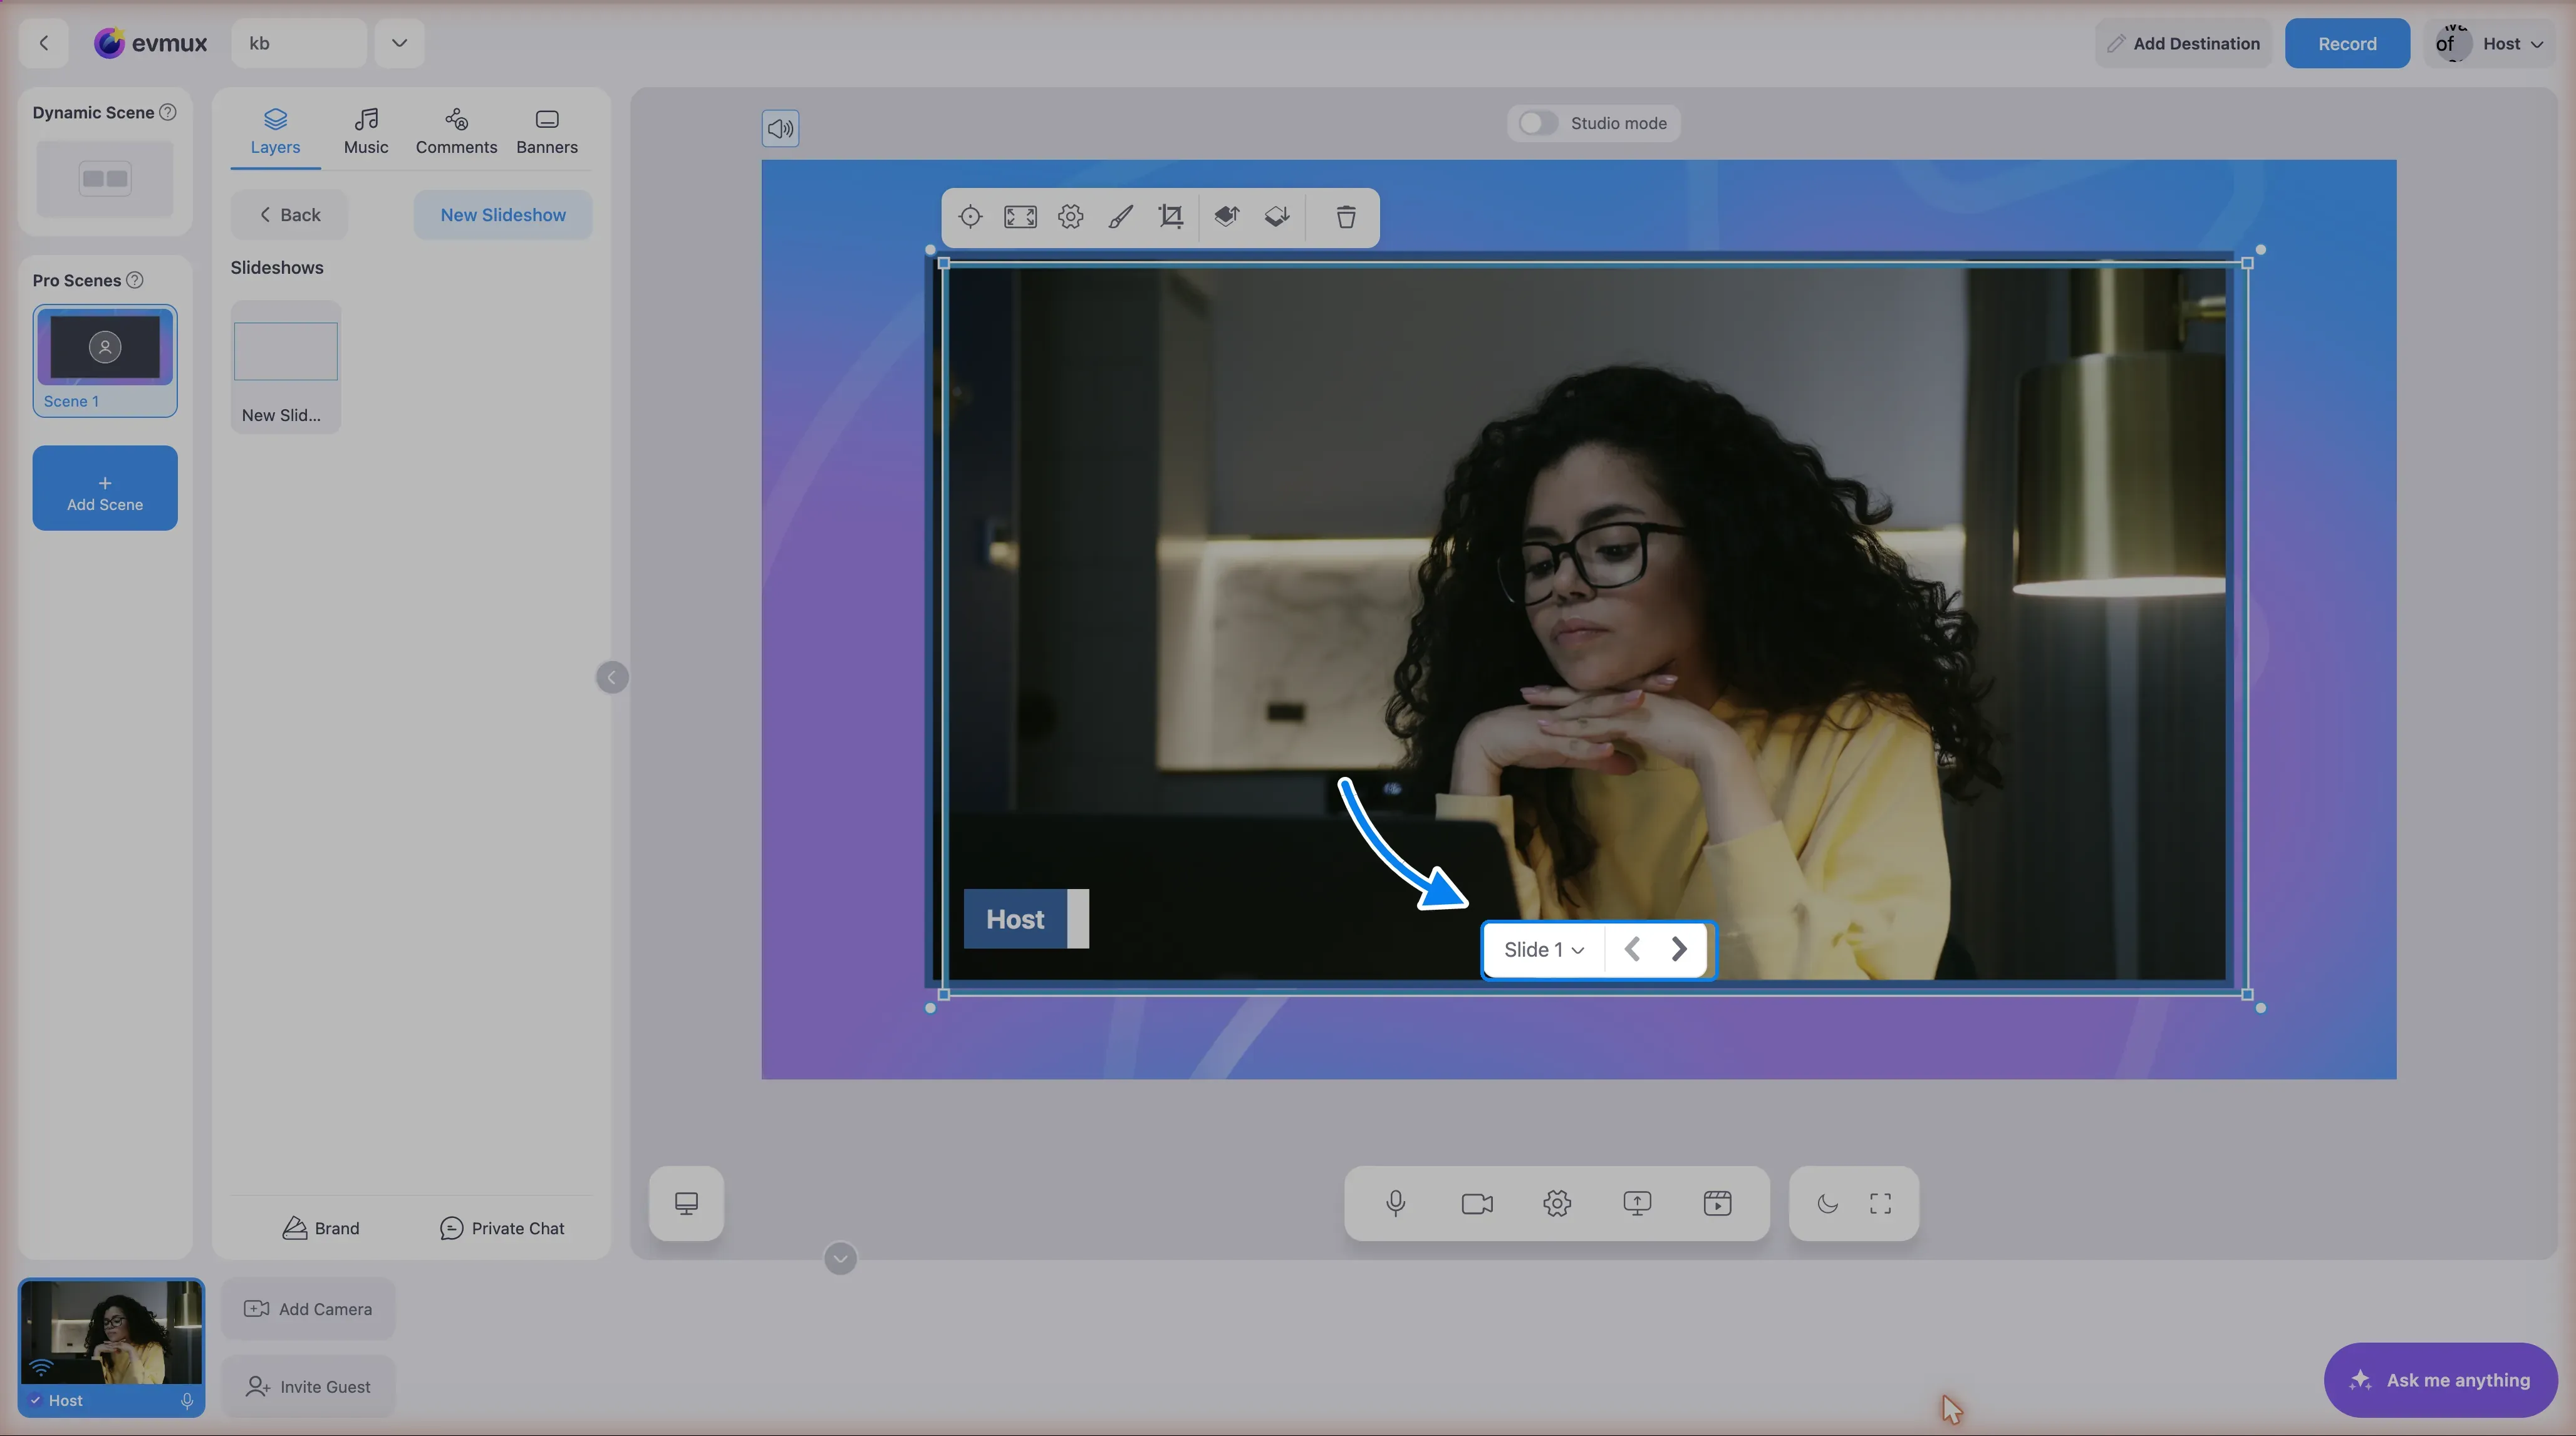Image resolution: width=2576 pixels, height=1436 pixels.
Task: Expand the project dropdown next to kb
Action: [399, 43]
